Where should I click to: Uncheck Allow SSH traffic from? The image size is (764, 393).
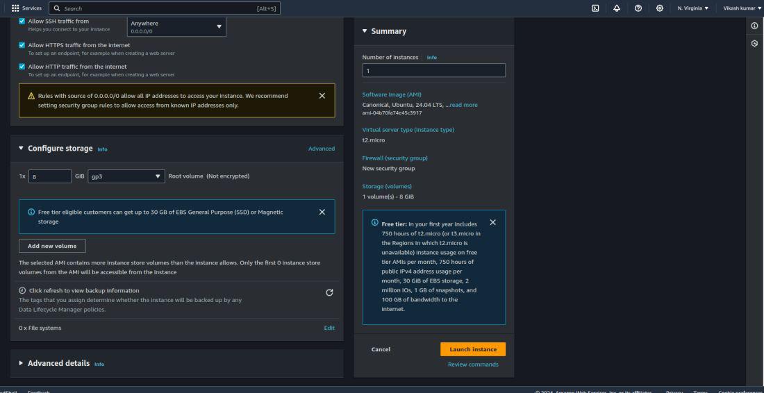[22, 22]
